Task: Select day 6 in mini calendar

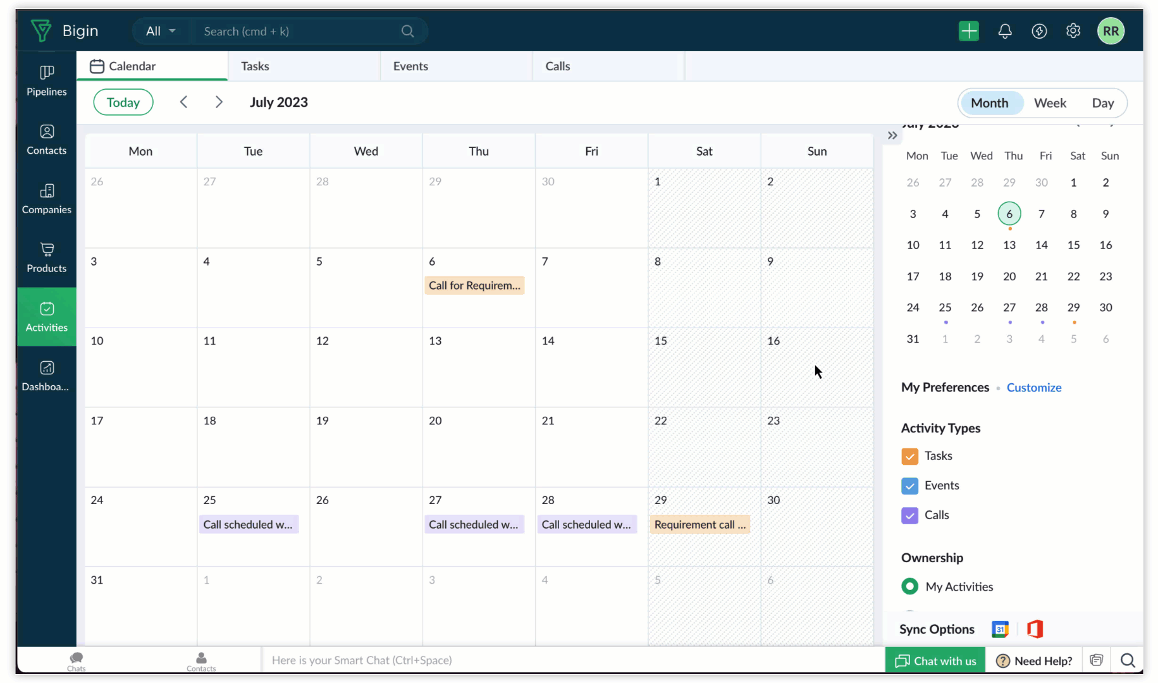Action: [1009, 214]
